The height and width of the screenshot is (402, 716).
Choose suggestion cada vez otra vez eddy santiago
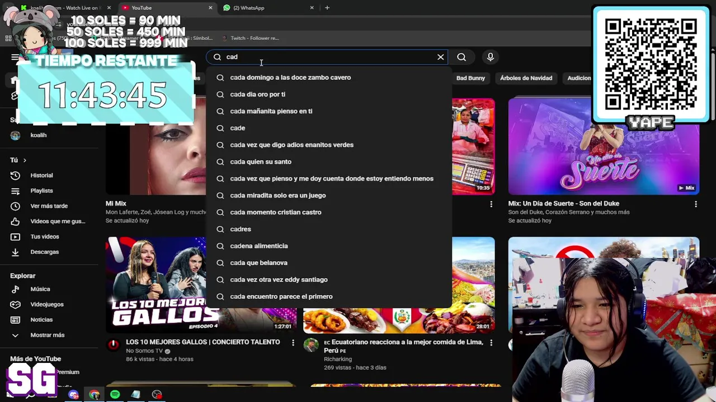[329, 280]
